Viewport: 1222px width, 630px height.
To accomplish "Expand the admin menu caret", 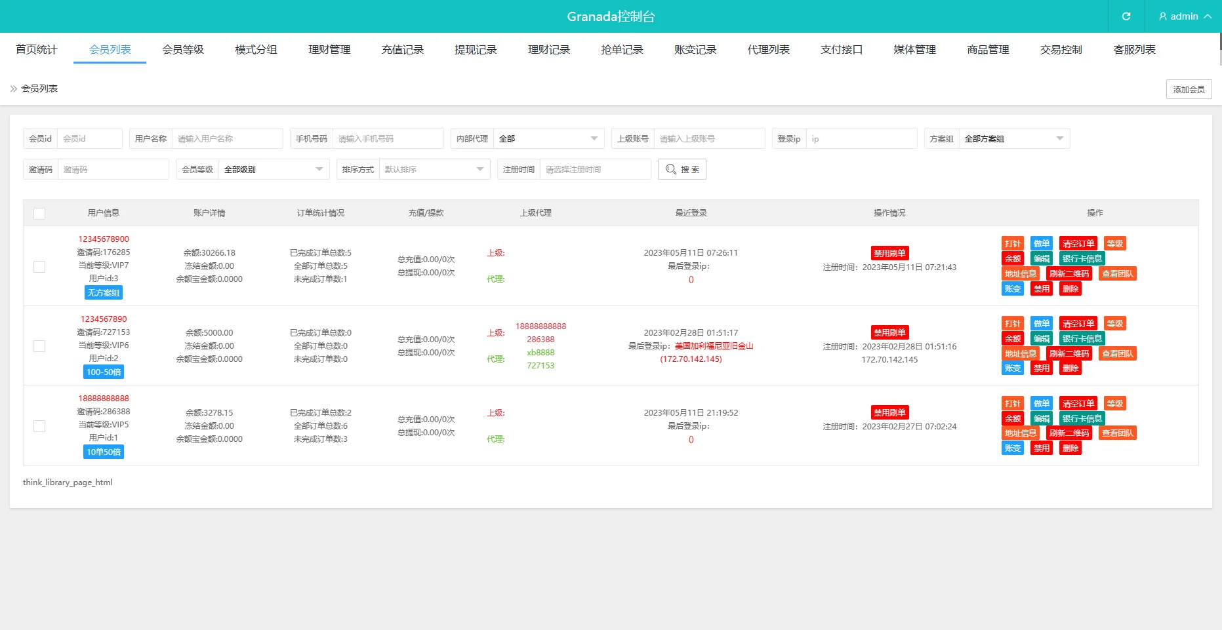I will [1208, 16].
